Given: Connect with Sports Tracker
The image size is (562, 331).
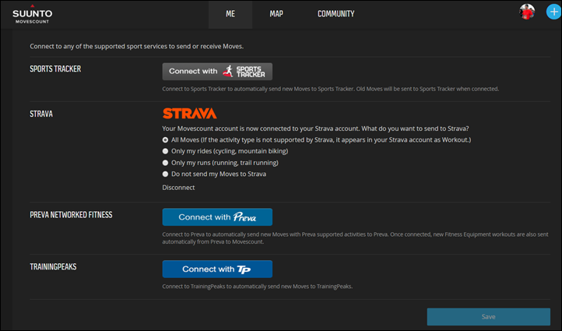Looking at the screenshot, I should pos(217,72).
